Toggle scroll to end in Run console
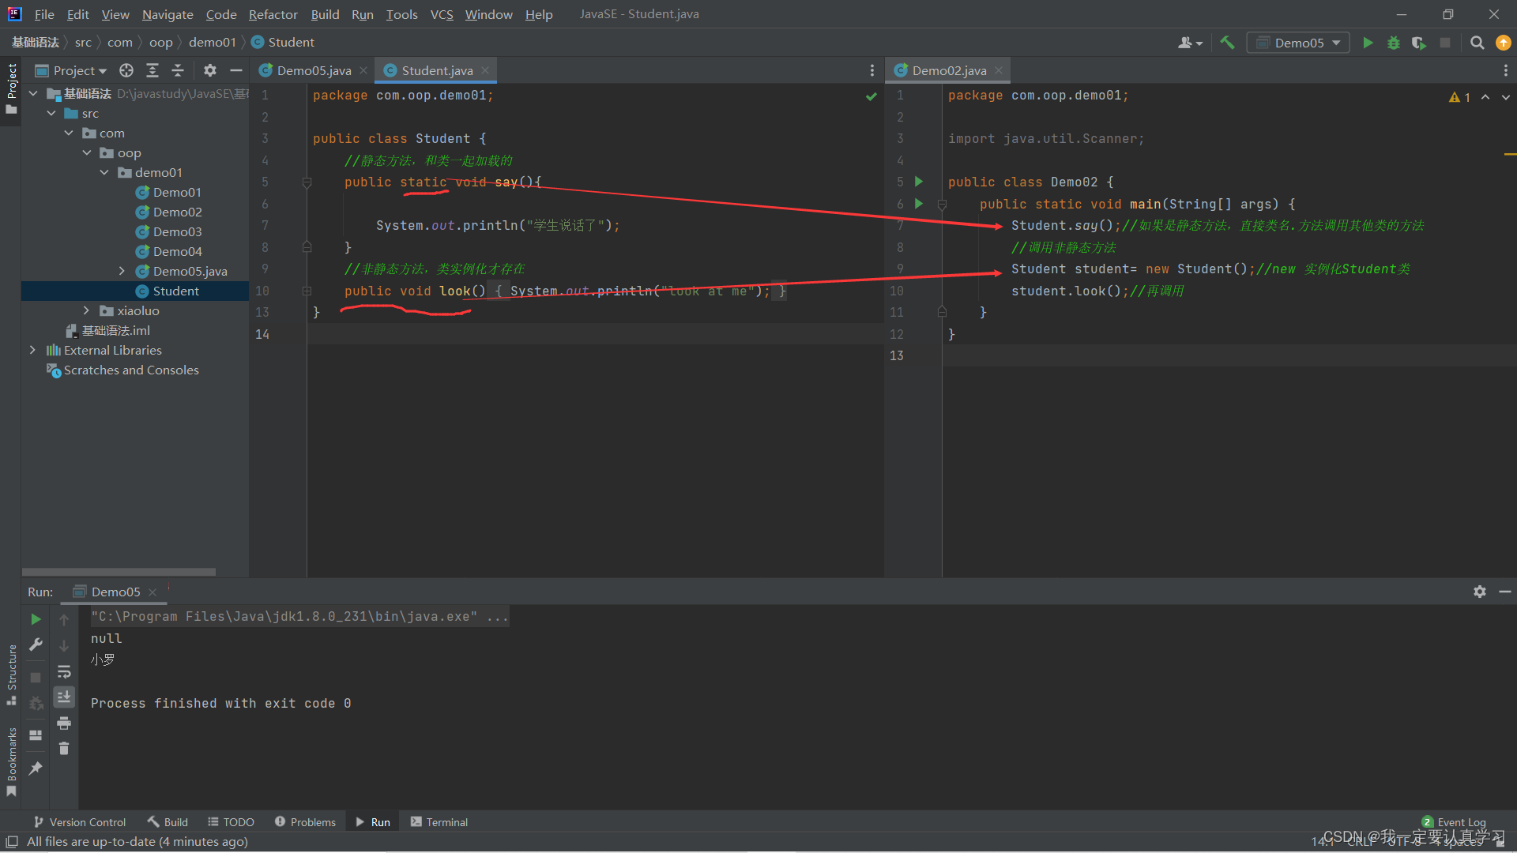This screenshot has width=1517, height=853. [64, 697]
